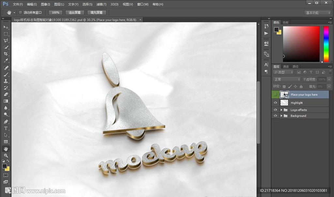The width and height of the screenshot is (334, 197).
Task: Expand the Background layer group
Action: tap(281, 116)
